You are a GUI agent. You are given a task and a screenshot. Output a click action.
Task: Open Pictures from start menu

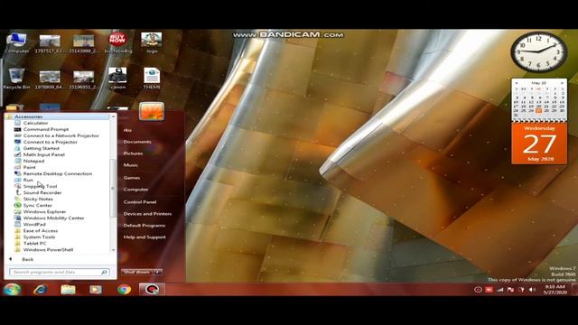(x=133, y=153)
